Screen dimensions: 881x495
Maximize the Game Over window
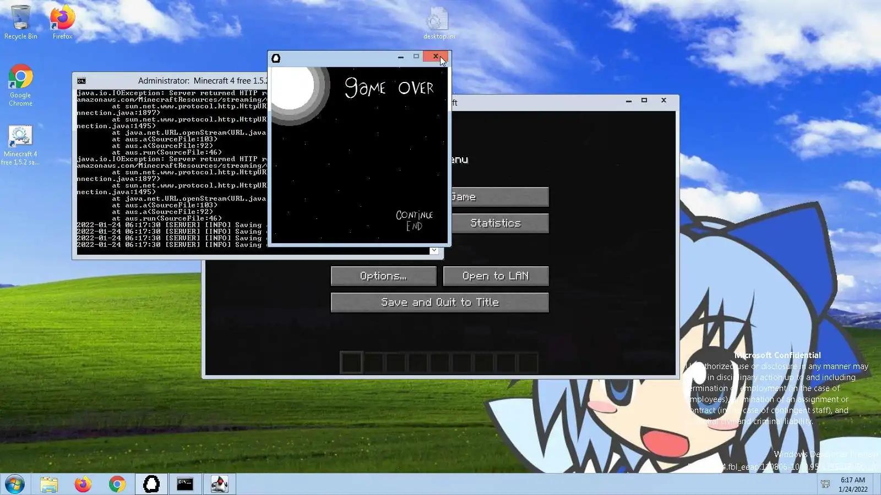(416, 57)
